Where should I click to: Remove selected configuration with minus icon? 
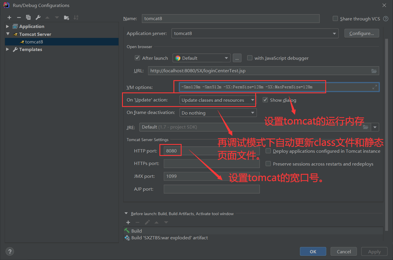pos(19,17)
